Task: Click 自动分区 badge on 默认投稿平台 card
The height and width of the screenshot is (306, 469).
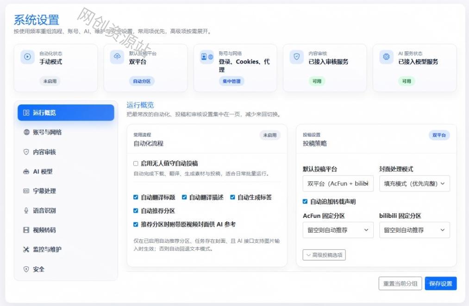Action: tap(142, 81)
